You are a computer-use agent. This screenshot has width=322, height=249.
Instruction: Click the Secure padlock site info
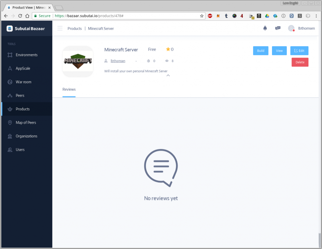coord(42,16)
